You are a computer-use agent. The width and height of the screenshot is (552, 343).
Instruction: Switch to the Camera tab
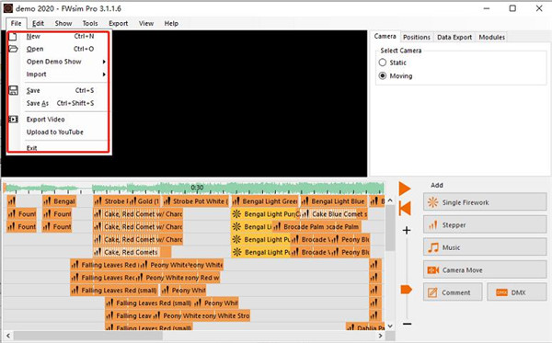385,36
